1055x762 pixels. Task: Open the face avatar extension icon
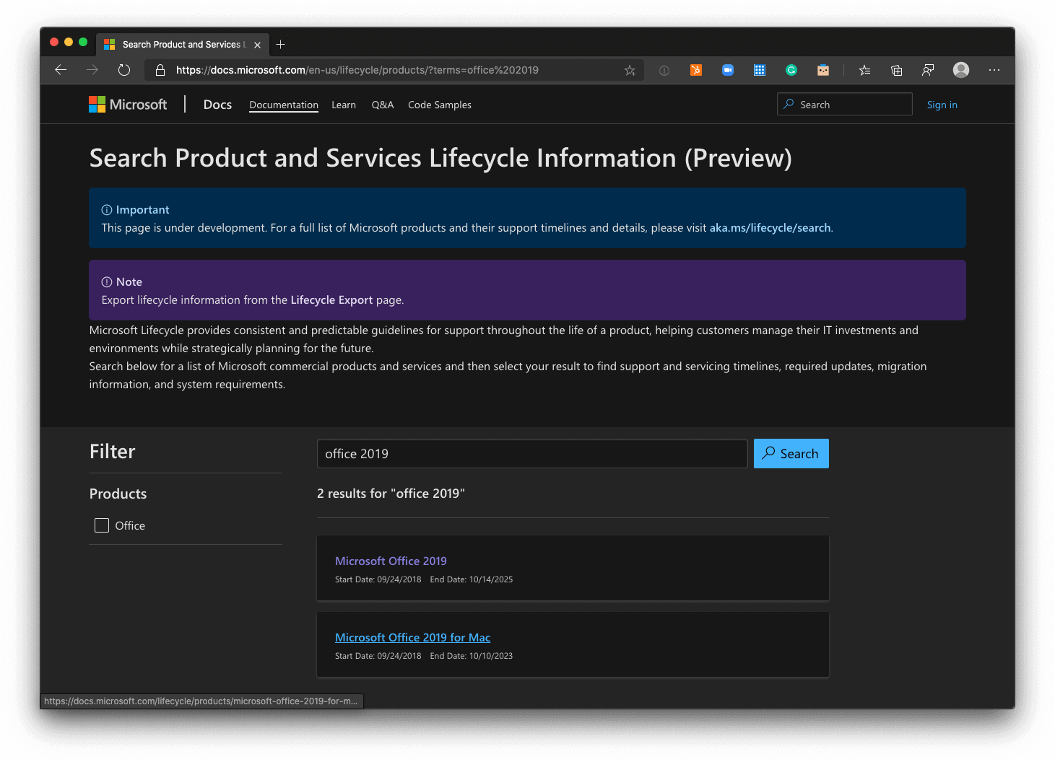point(823,70)
